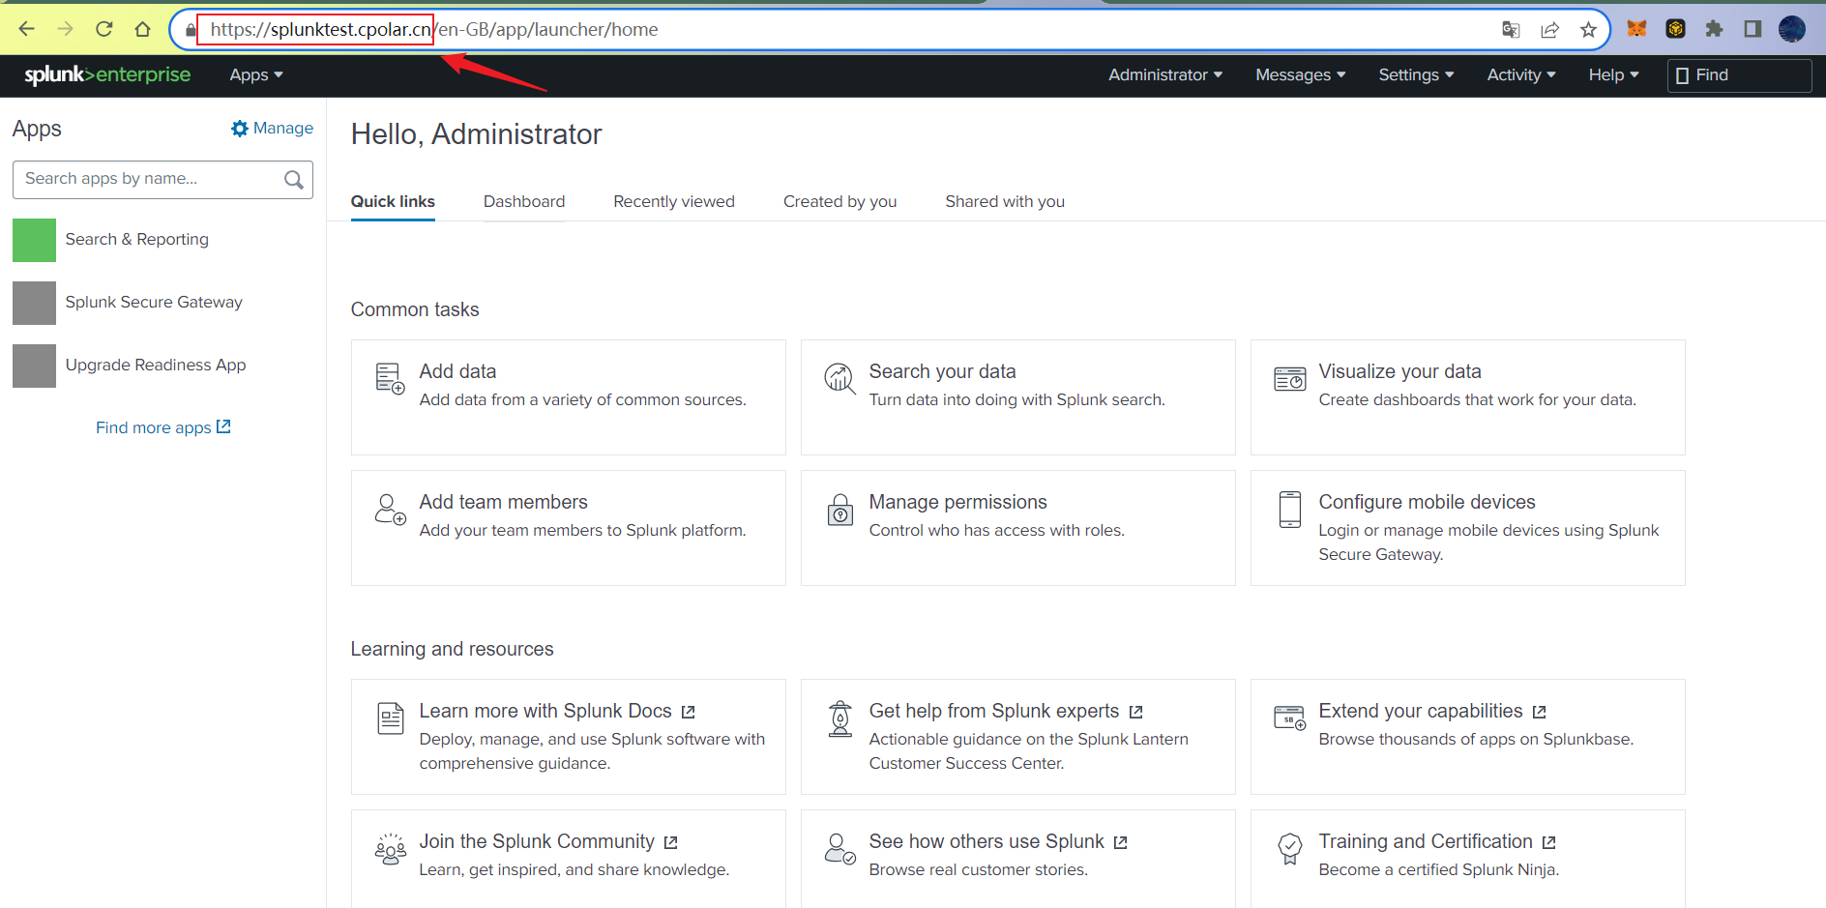The image size is (1826, 908).
Task: Click the green Search & Reporting icon
Action: [34, 240]
